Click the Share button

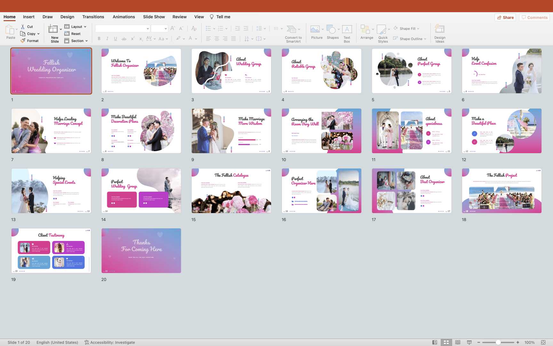point(505,18)
